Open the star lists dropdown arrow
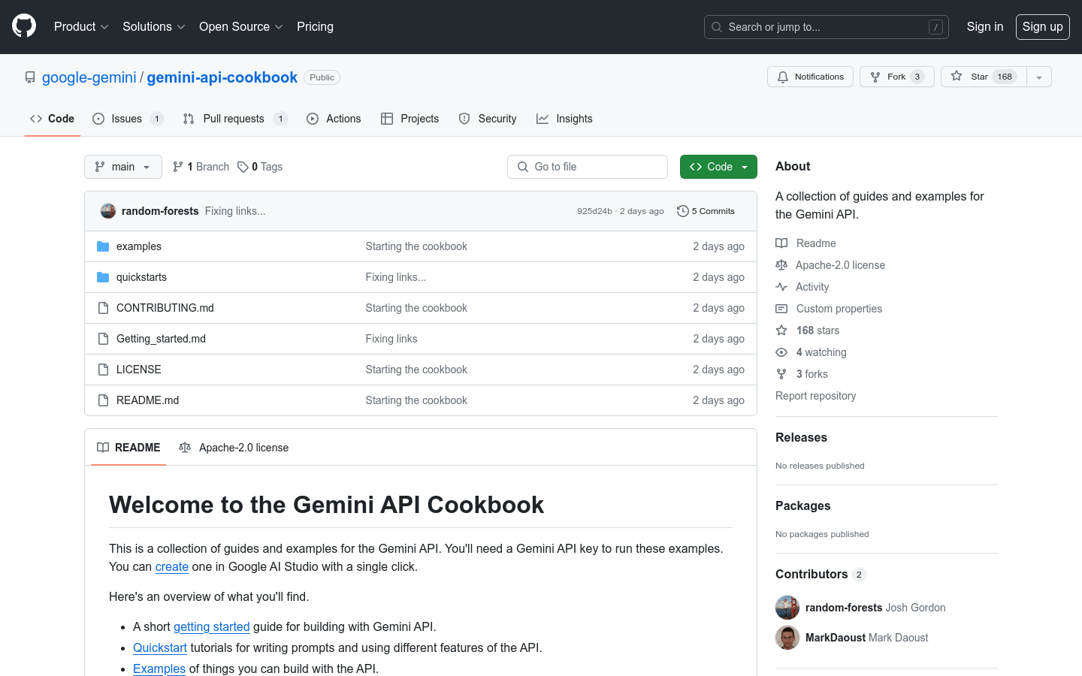Viewport: 1082px width, 676px height. (x=1039, y=77)
